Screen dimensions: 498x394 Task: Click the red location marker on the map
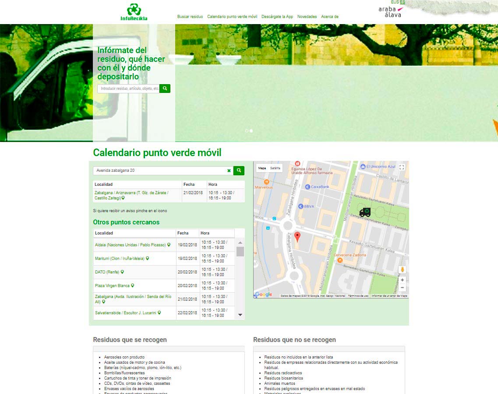[x=297, y=237]
